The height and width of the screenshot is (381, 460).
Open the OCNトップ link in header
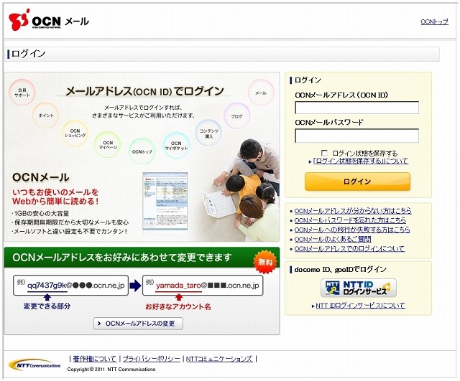point(434,22)
